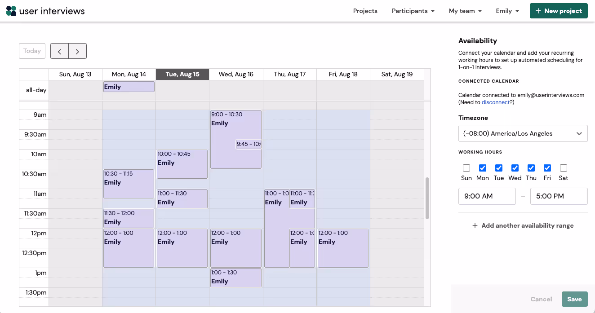This screenshot has width=595, height=313.
Task: Enable the Sun working hours checkbox
Action: point(466,168)
